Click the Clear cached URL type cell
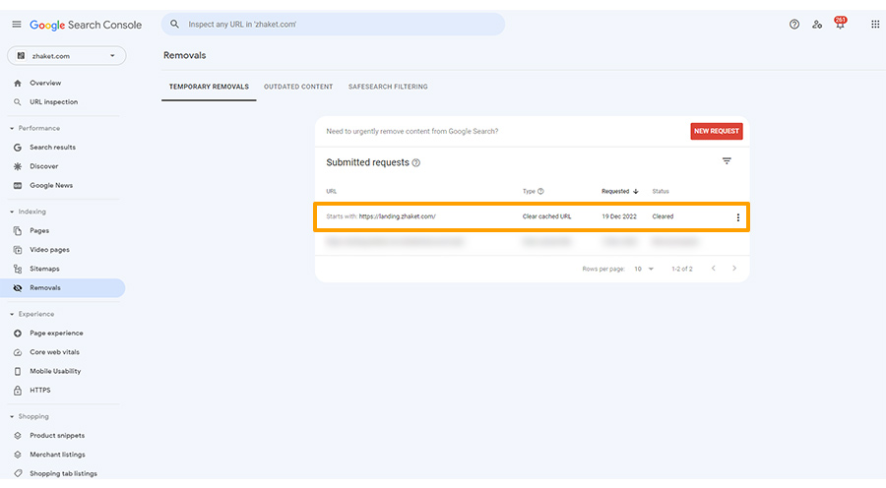Viewport: 886px width, 488px height. click(547, 216)
